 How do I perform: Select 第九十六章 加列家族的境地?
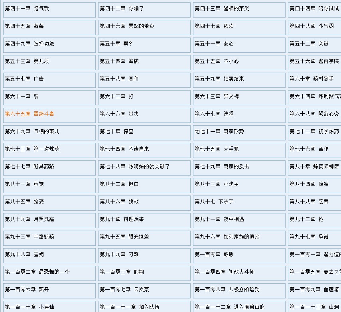(x=227, y=237)
